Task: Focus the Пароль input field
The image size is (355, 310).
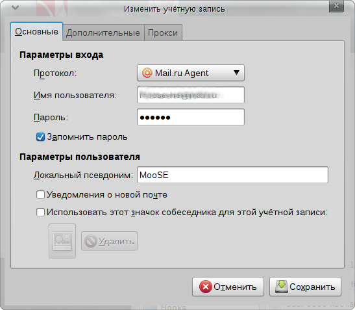Action: click(191, 117)
